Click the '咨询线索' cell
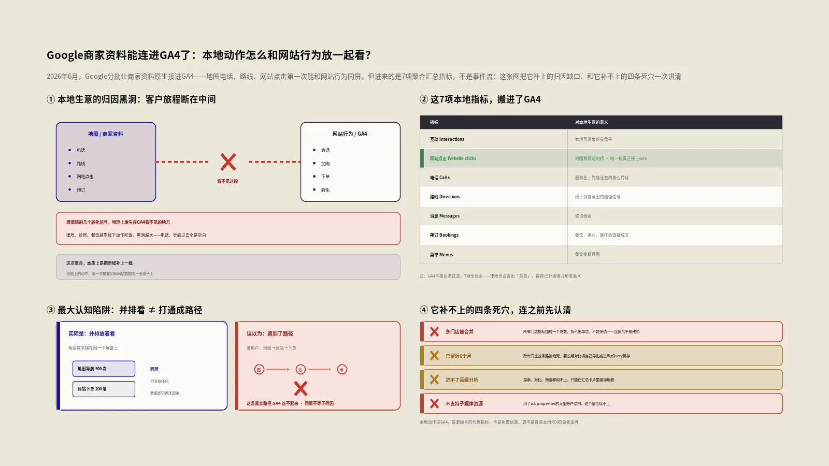The width and height of the screenshot is (829, 466). click(675, 216)
